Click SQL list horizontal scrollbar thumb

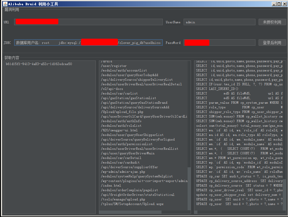pyautogui.click(x=196, y=212)
